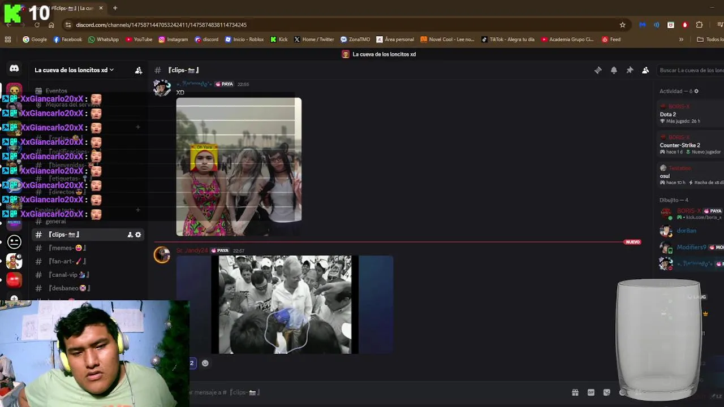Open the cartoon-character server icon
The height and width of the screenshot is (407, 724).
[14, 261]
